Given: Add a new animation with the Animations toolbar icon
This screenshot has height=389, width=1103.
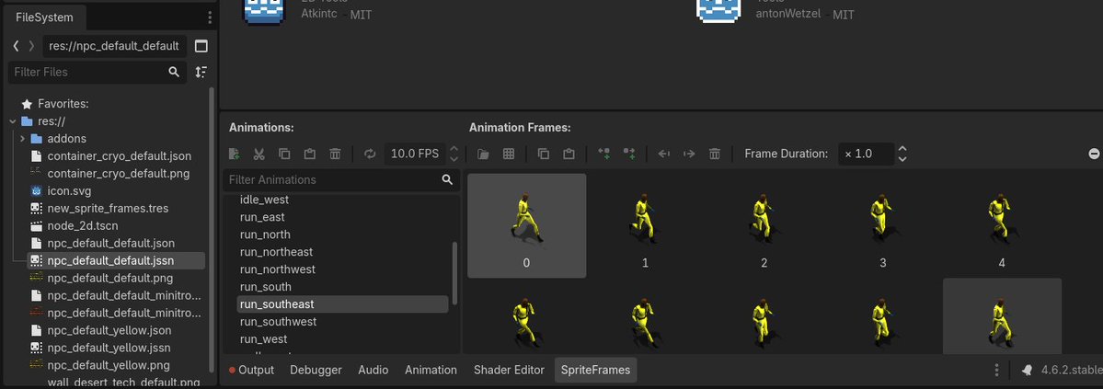Looking at the screenshot, I should [235, 154].
